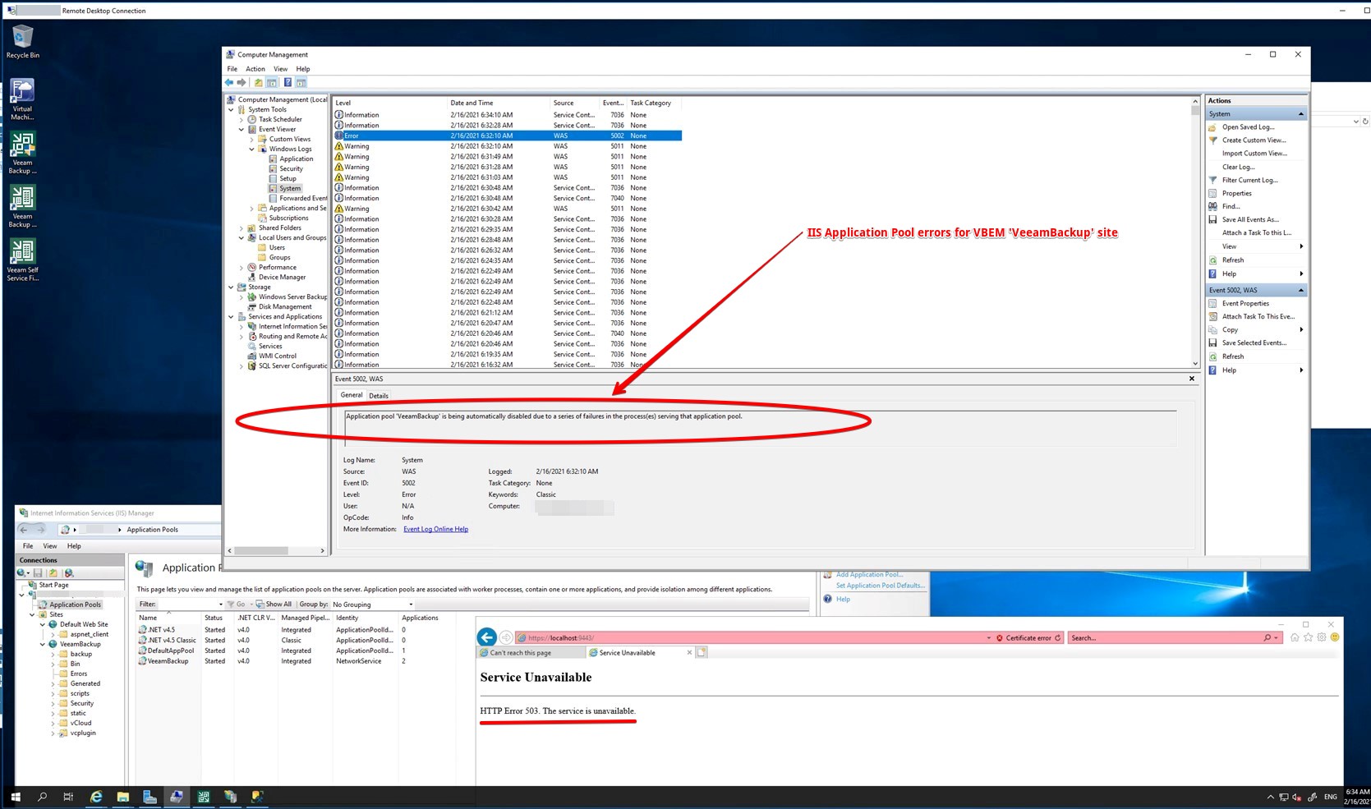Image resolution: width=1371 pixels, height=809 pixels.
Task: Select the WAS Error event 5002 row
Action: point(507,136)
